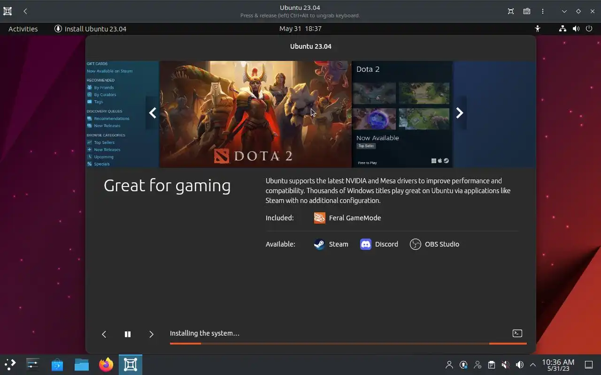Open the clock showing May 31 18:37
The width and height of the screenshot is (601, 375).
pyautogui.click(x=300, y=29)
